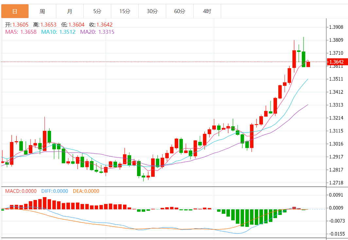348x240 pixels.
Task: Click the 1.3412 price axis label
Action: coord(336,92)
